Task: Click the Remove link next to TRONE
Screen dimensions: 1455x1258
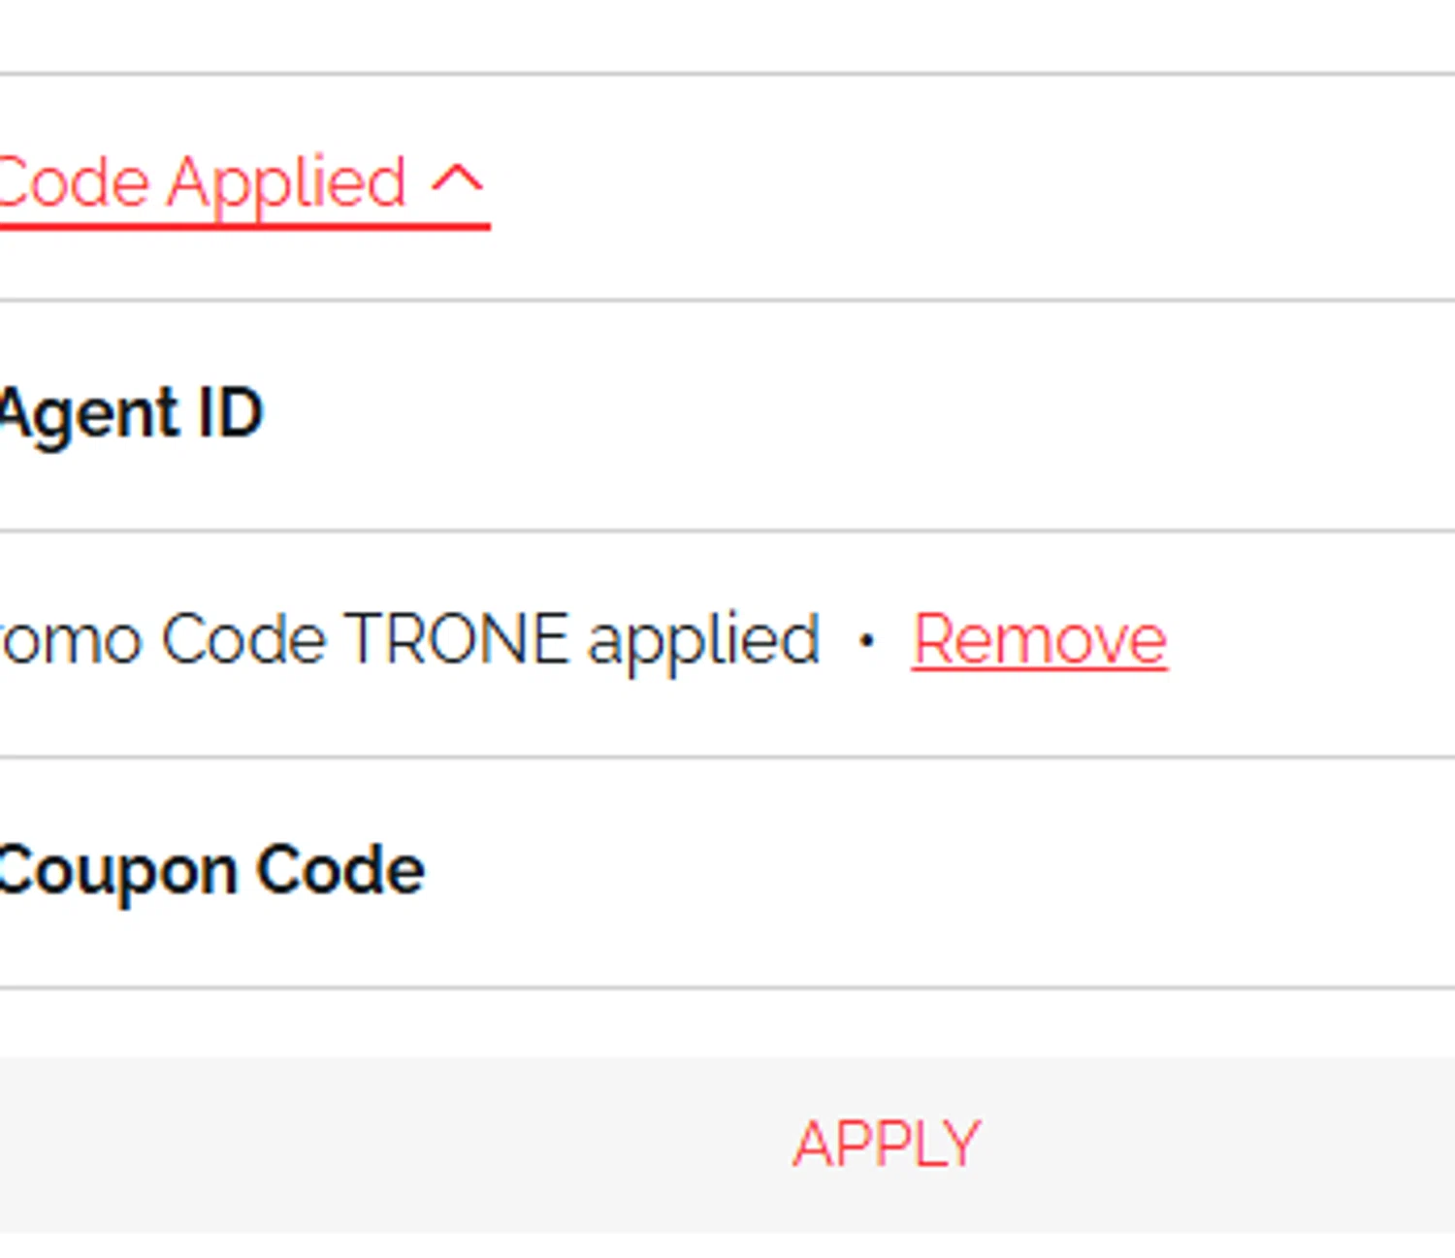Action: click(x=1039, y=640)
